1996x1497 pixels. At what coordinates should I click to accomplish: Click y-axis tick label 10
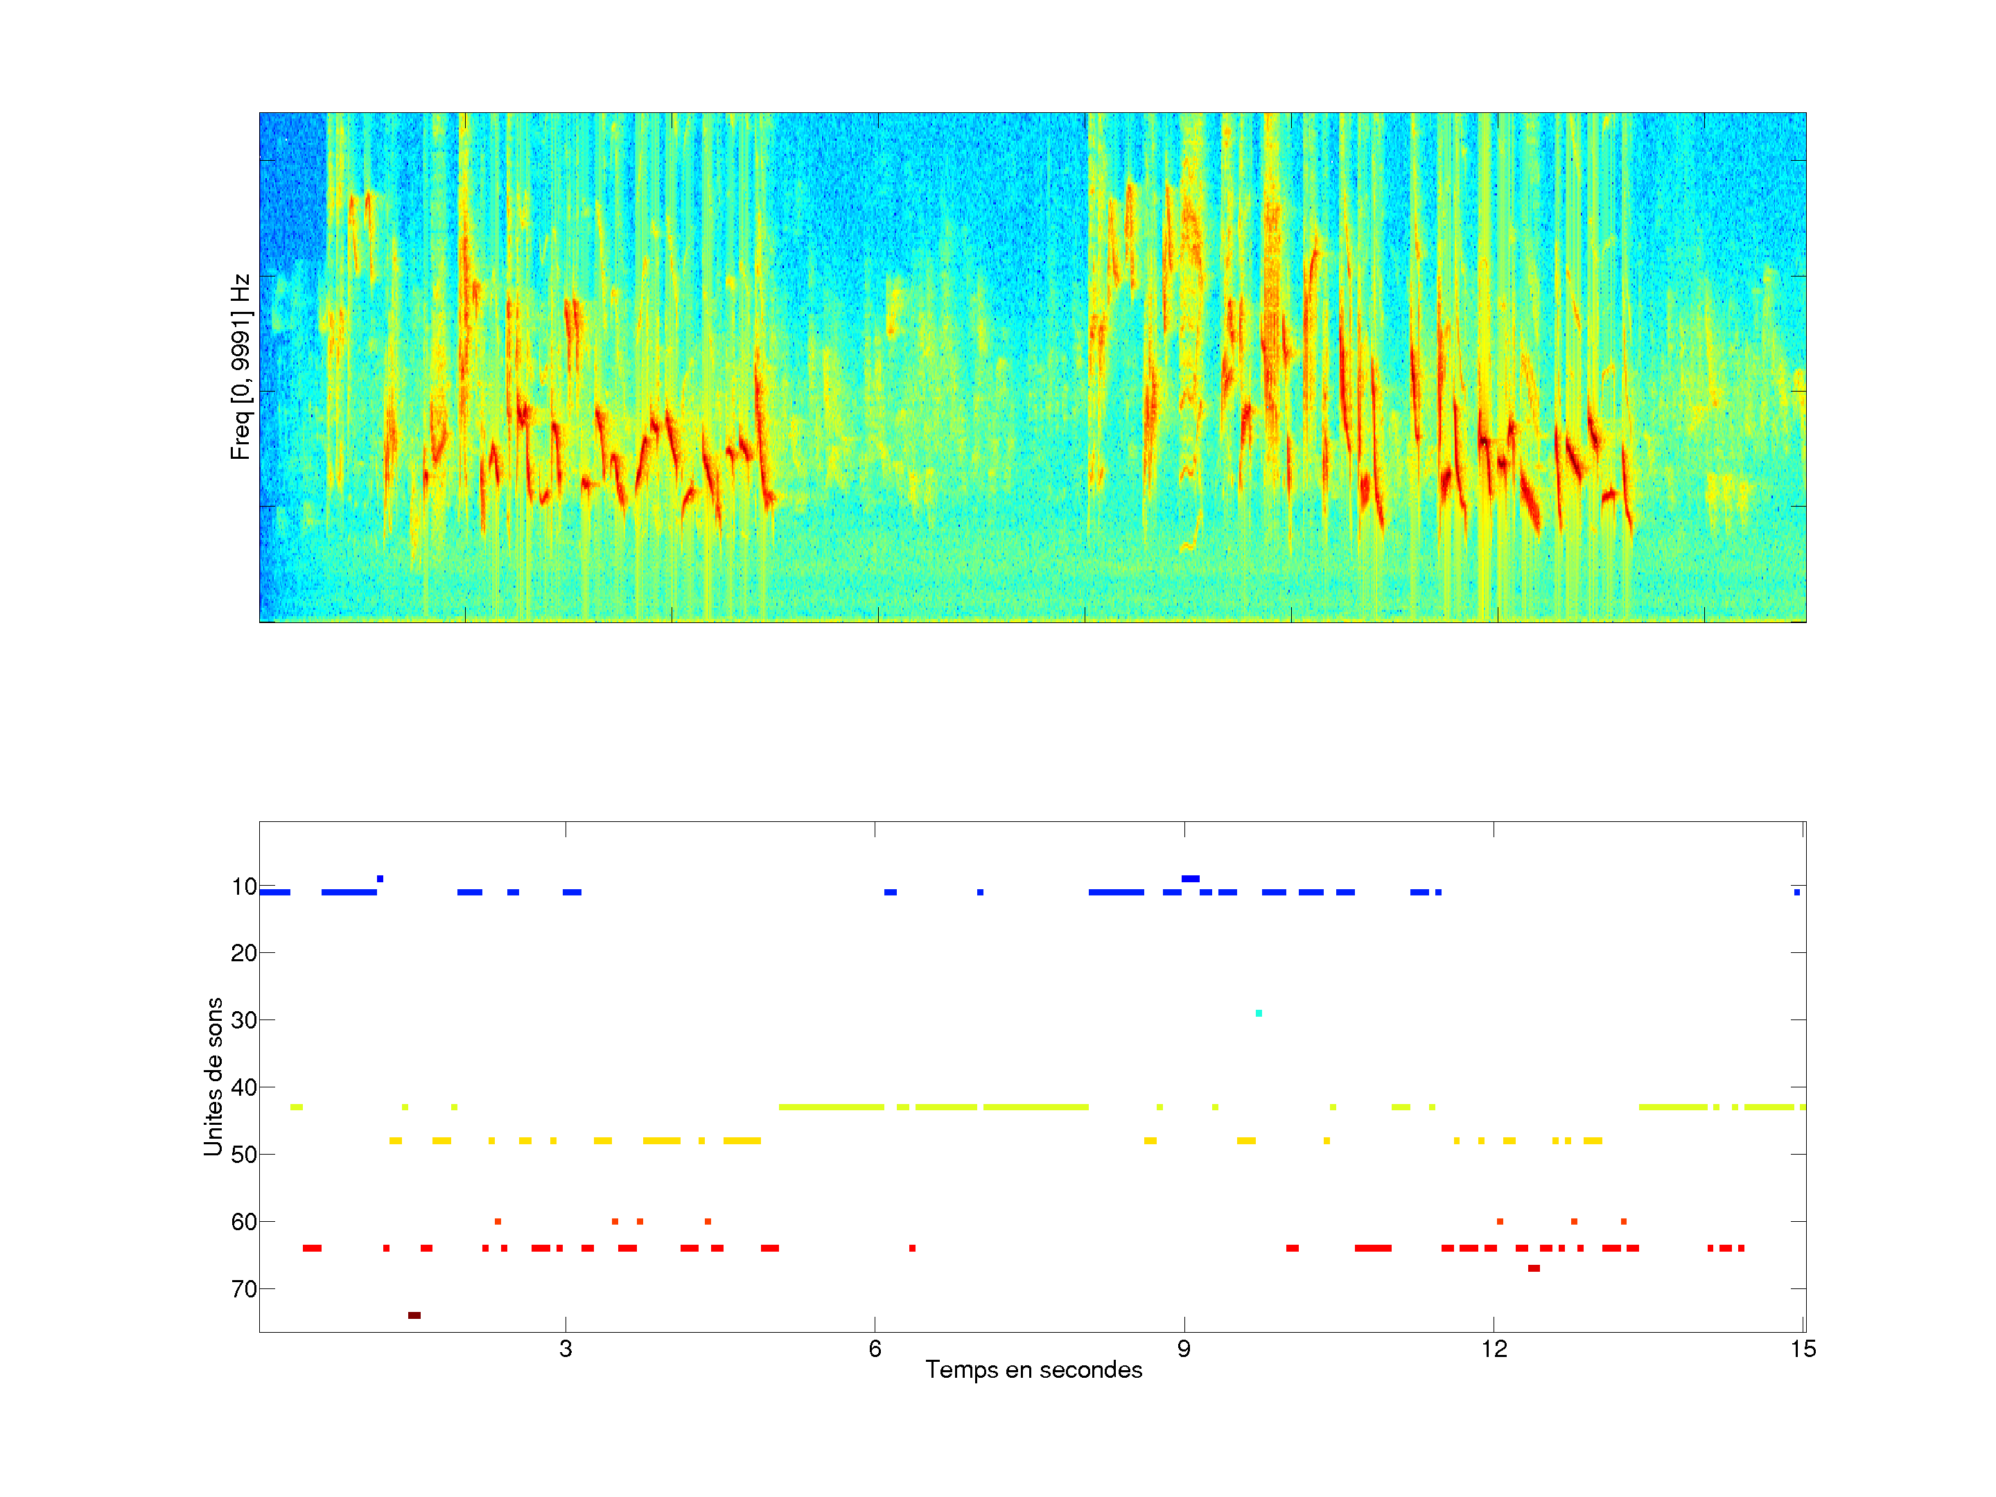pyautogui.click(x=244, y=886)
